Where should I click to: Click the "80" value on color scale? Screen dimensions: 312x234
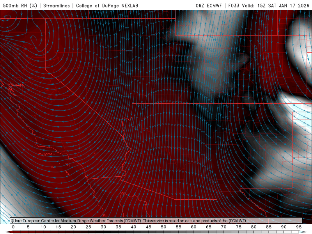tap(254, 227)
